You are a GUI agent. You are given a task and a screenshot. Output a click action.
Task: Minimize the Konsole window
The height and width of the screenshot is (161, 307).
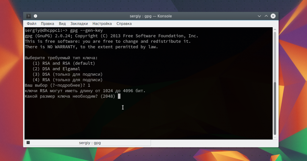[259, 16]
